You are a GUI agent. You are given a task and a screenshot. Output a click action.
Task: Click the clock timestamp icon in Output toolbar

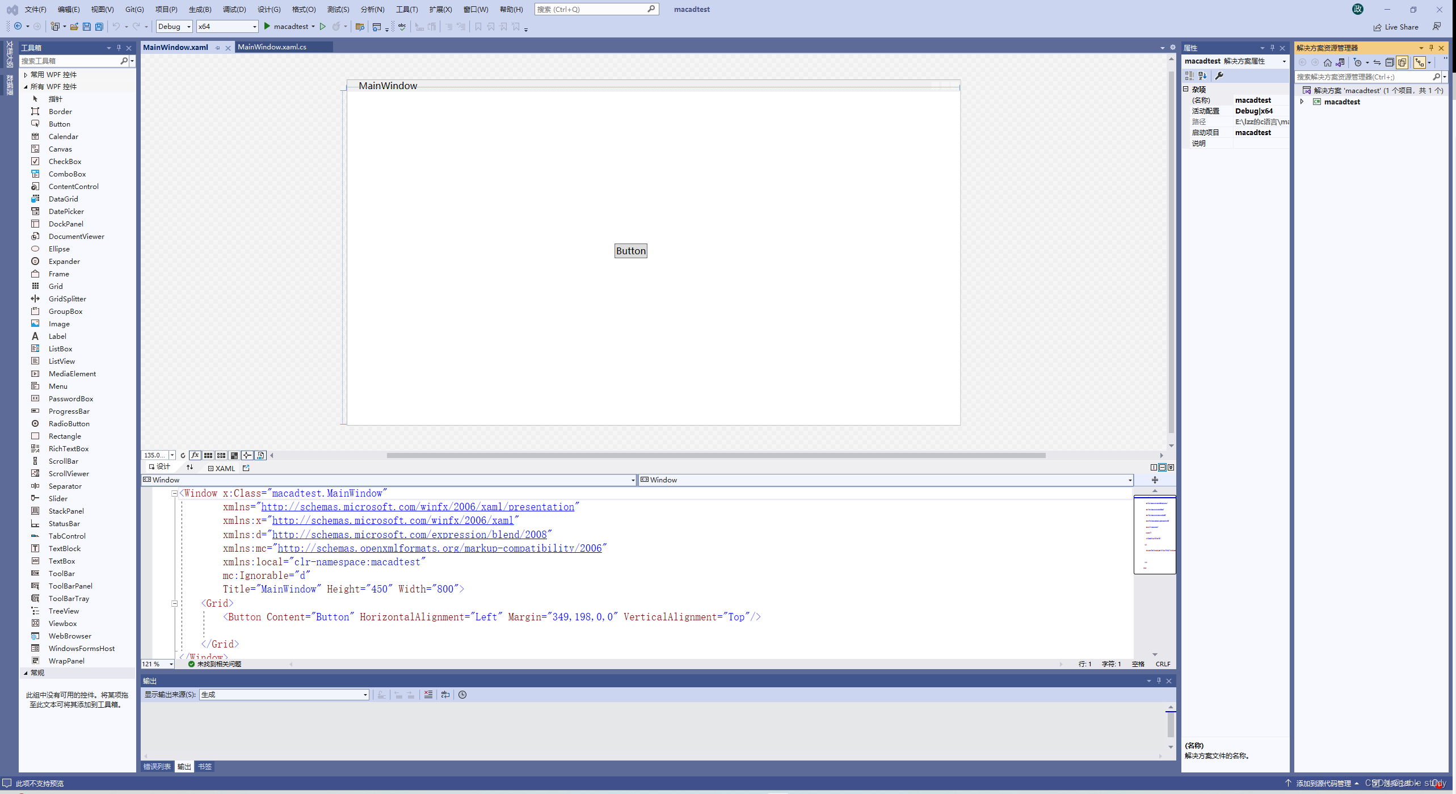coord(462,694)
